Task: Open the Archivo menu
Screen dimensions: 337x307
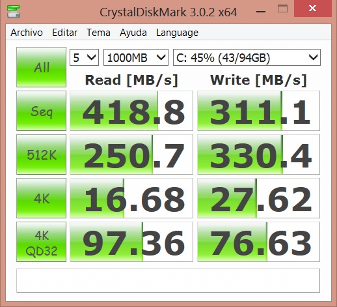Action: (27, 33)
